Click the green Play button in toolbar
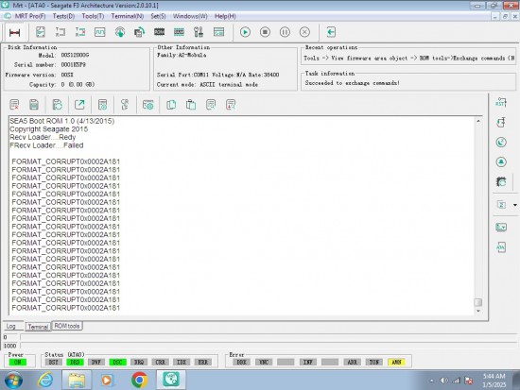The width and height of the screenshot is (520, 390). tap(245, 32)
